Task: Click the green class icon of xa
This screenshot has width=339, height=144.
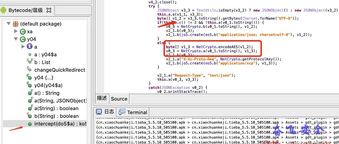Action: [23, 31]
